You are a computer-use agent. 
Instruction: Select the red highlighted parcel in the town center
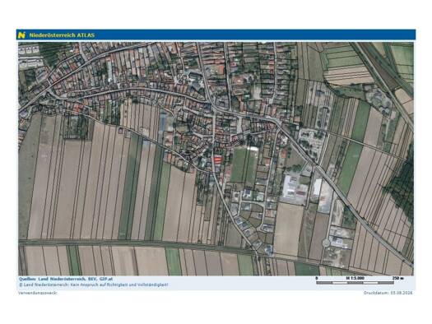[218, 159]
